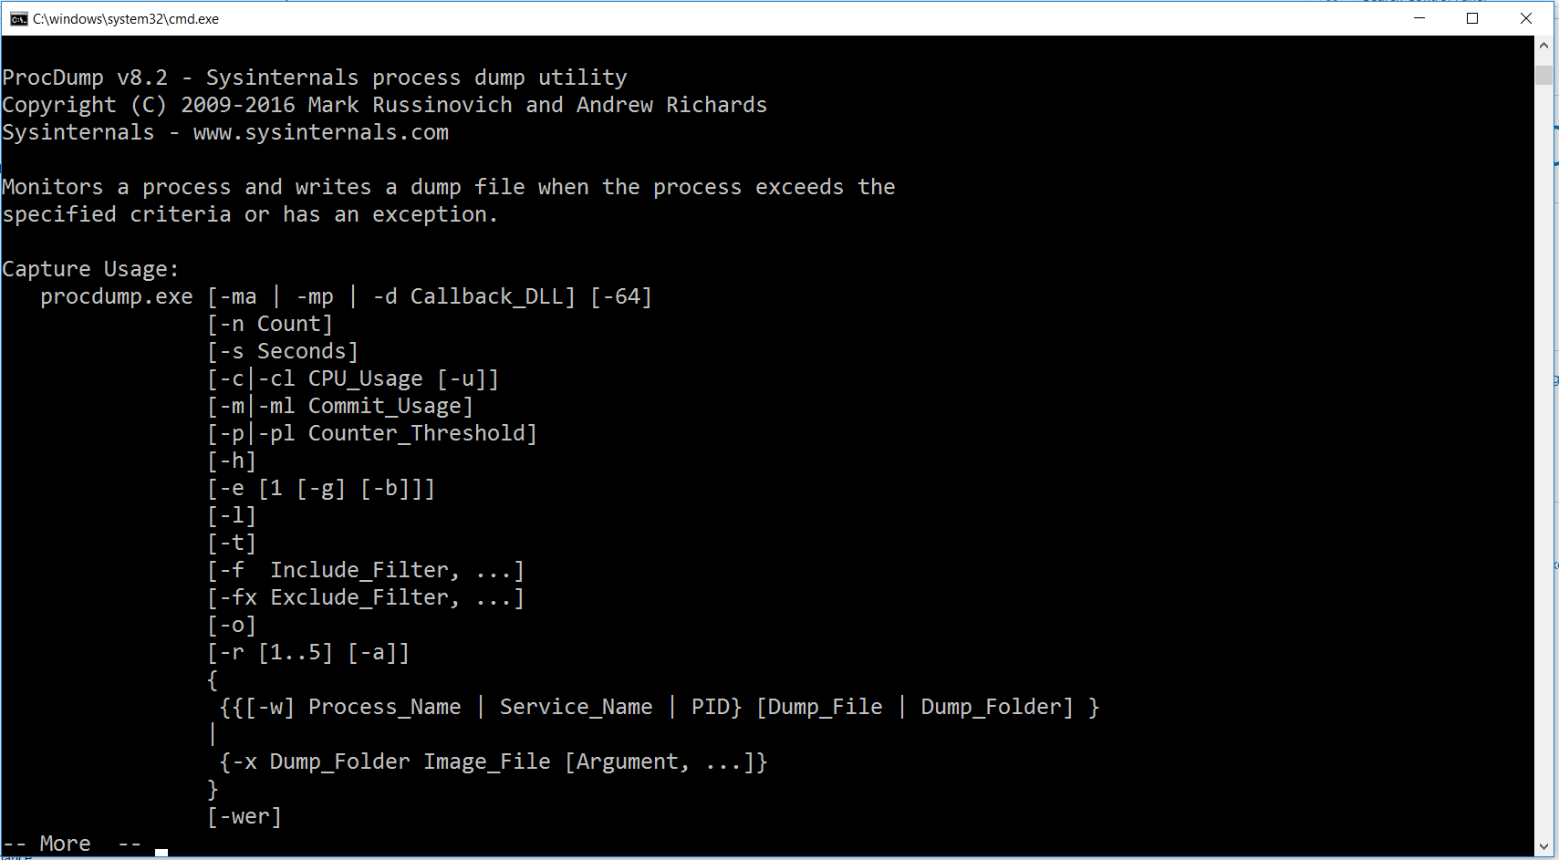The image size is (1559, 860).
Task: Click the "Service_Name" argument text
Action: click(576, 707)
